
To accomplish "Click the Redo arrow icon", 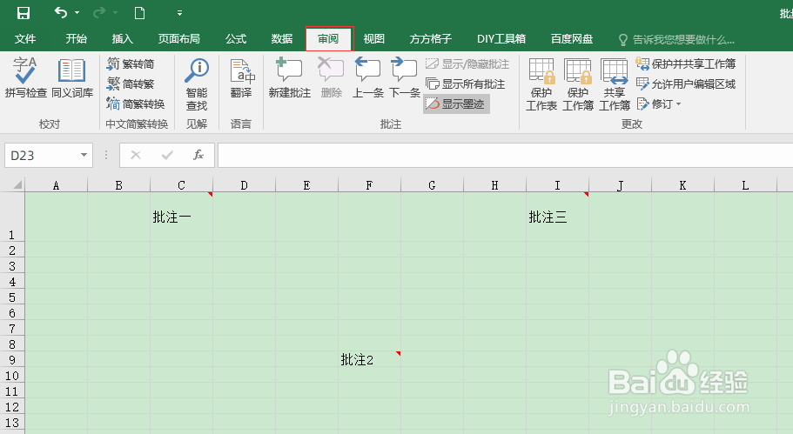I will [x=99, y=12].
